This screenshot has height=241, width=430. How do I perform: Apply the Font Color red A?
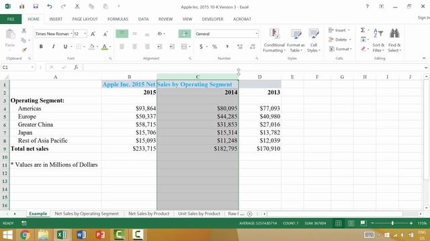click(x=104, y=47)
